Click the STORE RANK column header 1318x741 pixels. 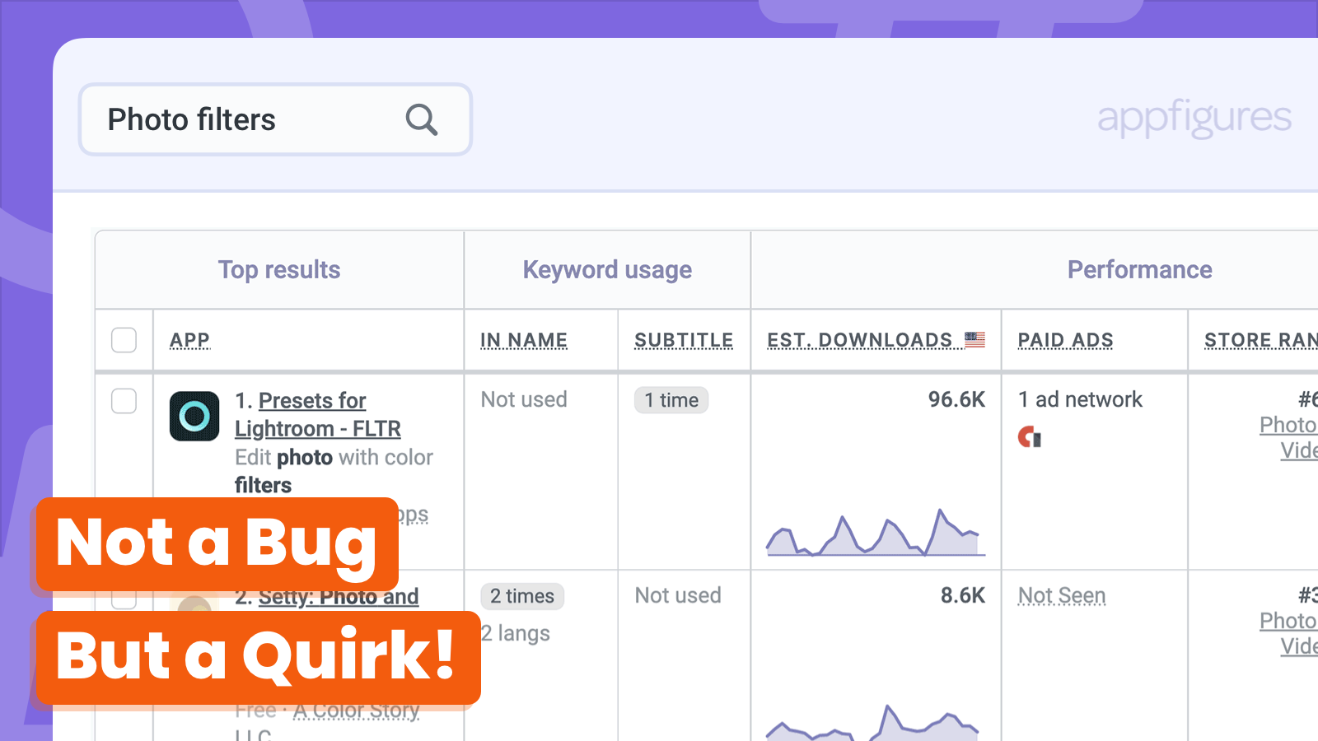1261,340
